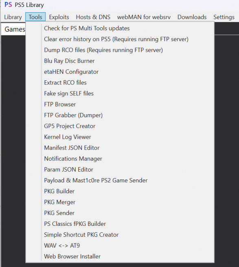Choose Param JSON Editor
This screenshot has width=239, height=267.
pos(120,170)
